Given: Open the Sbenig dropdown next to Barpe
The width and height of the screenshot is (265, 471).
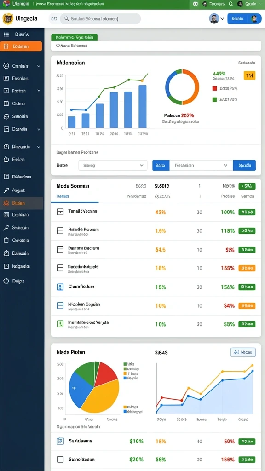Looking at the screenshot, I should click(113, 165).
